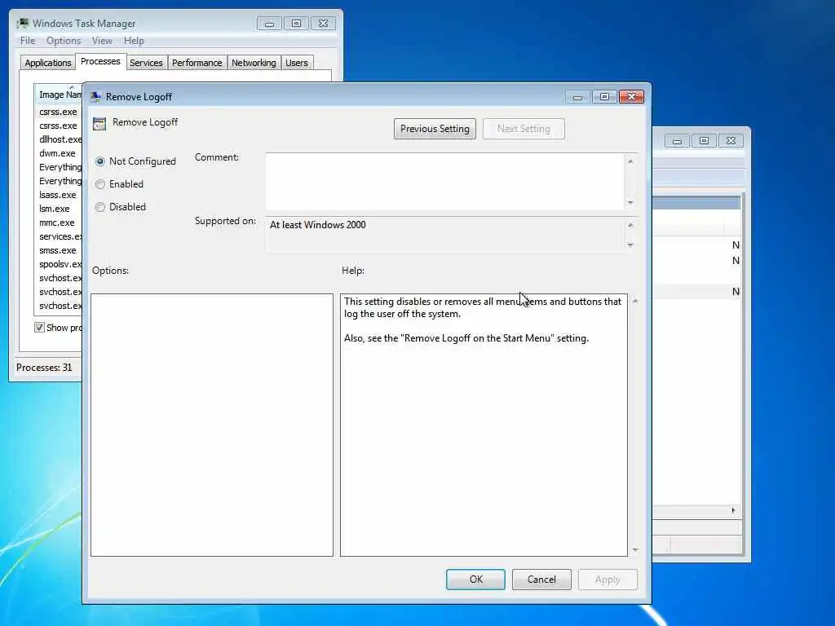Open Task Manager Help menu
Viewport: 835px width, 626px height.
pos(134,41)
